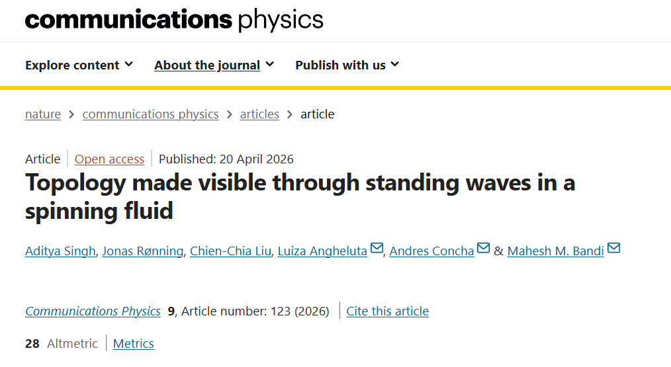Navigate to communications physics breadcrumb

(x=150, y=114)
